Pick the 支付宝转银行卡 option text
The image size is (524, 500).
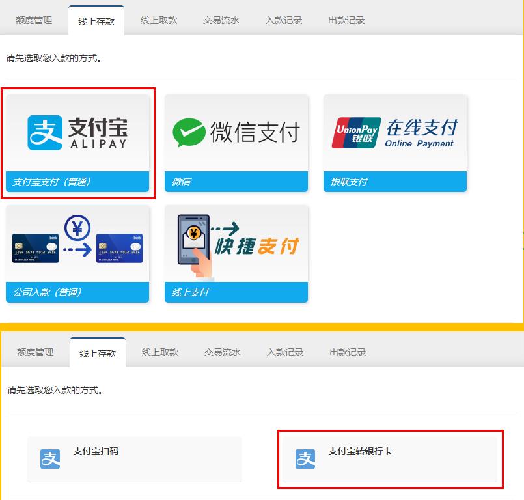[x=360, y=451]
